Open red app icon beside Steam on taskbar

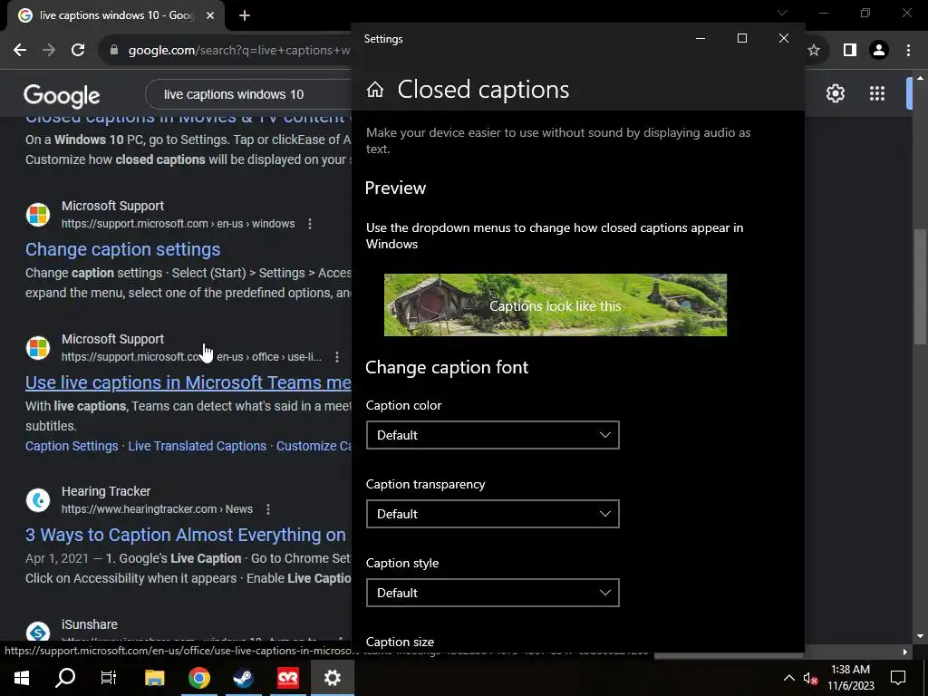point(287,678)
